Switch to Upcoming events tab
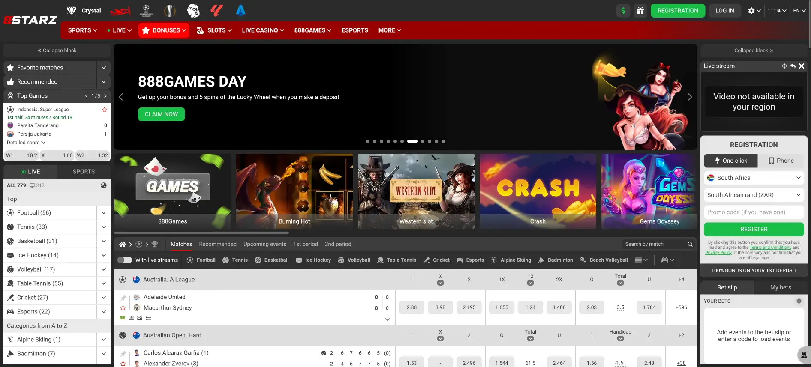 tap(265, 244)
